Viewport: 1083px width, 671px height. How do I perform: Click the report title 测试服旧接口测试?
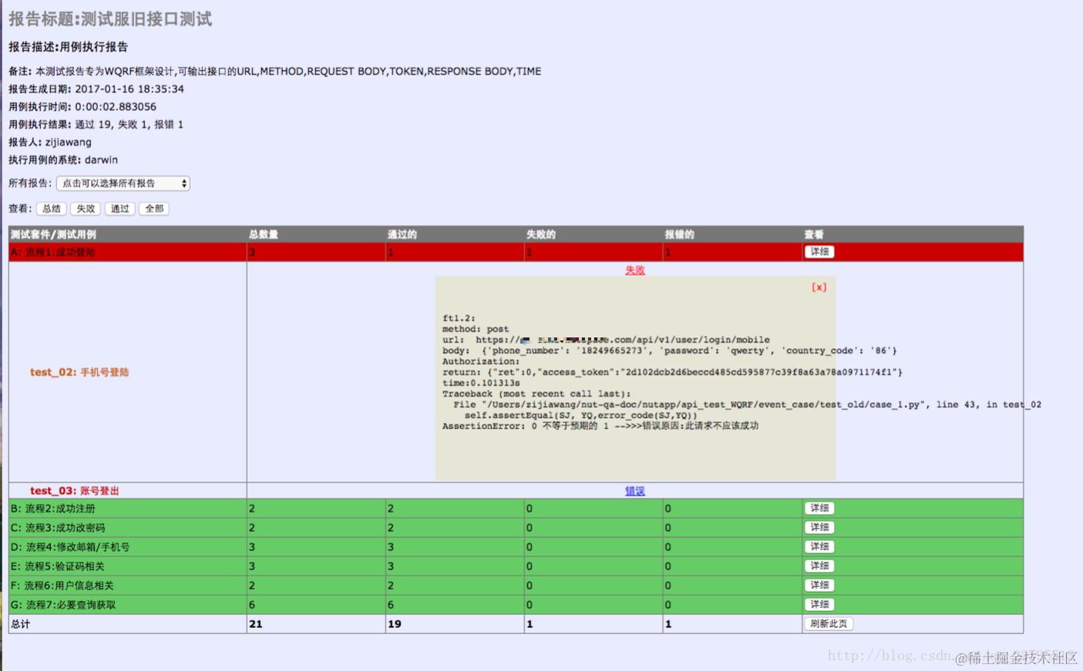[x=146, y=19]
